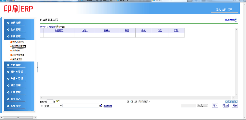The height and width of the screenshot is (120, 246).
Task: Open the 供应商档案管理 submenu link
Action: [19, 46]
